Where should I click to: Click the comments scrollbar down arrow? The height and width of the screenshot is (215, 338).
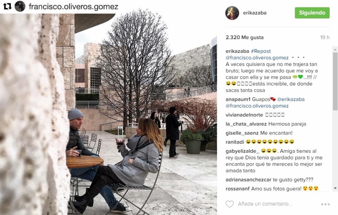[335, 188]
